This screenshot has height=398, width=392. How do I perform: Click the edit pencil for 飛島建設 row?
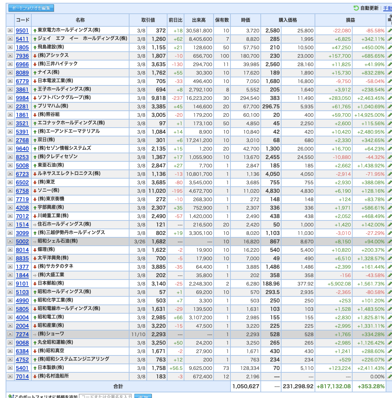[390, 47]
